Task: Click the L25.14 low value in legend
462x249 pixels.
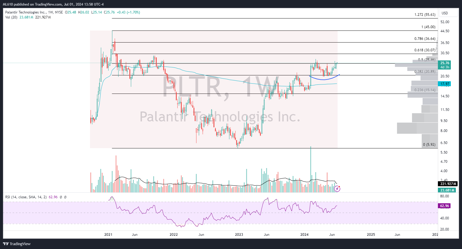Action: click(96, 12)
